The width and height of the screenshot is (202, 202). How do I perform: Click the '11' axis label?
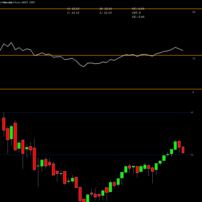[x=194, y=59]
